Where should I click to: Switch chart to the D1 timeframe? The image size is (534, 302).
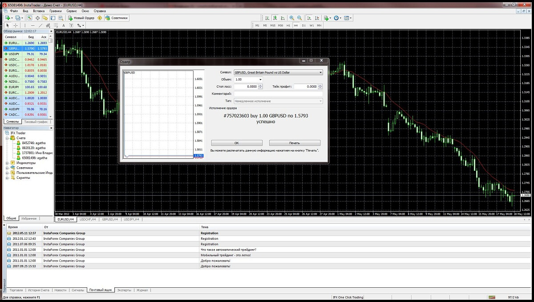[303, 25]
